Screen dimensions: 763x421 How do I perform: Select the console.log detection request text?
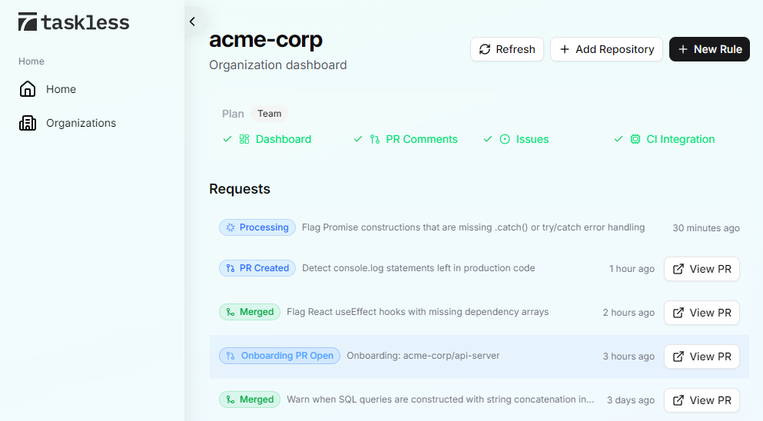click(419, 268)
